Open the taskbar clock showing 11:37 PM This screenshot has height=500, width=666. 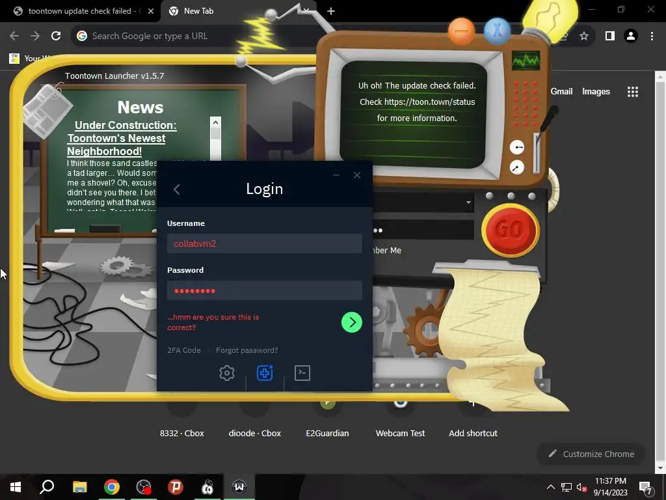point(610,487)
